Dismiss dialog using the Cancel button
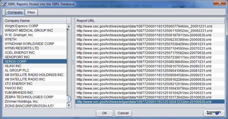This screenshot has height=119, width=228. (x=123, y=113)
